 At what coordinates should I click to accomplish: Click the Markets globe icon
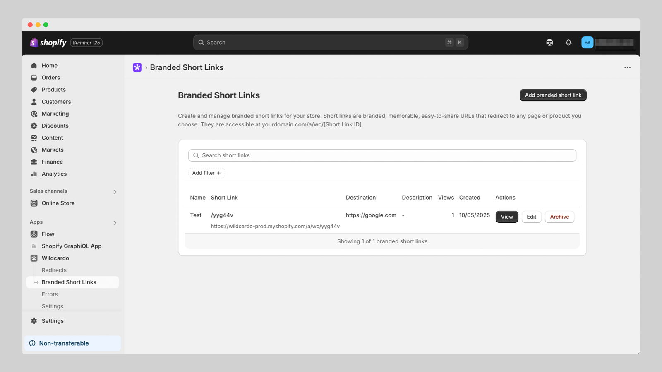[34, 150]
